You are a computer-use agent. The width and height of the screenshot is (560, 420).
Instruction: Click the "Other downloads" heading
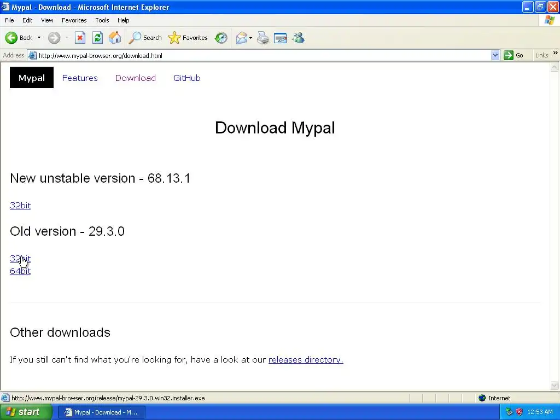coord(60,332)
